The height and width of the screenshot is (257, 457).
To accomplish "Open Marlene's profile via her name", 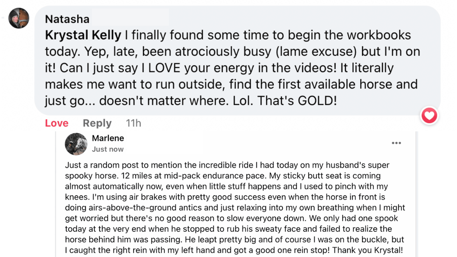I will pos(108,138).
